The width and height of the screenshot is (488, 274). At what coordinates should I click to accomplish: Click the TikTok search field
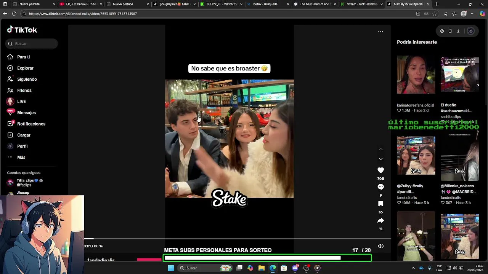click(x=32, y=44)
